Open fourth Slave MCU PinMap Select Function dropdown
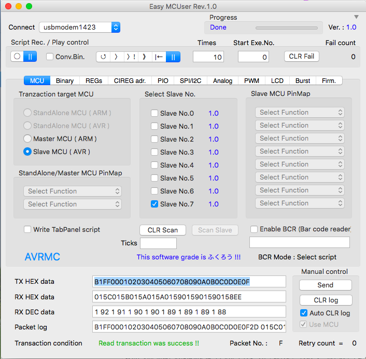Image resolution: width=366 pixels, height=359 pixels. (x=300, y=151)
